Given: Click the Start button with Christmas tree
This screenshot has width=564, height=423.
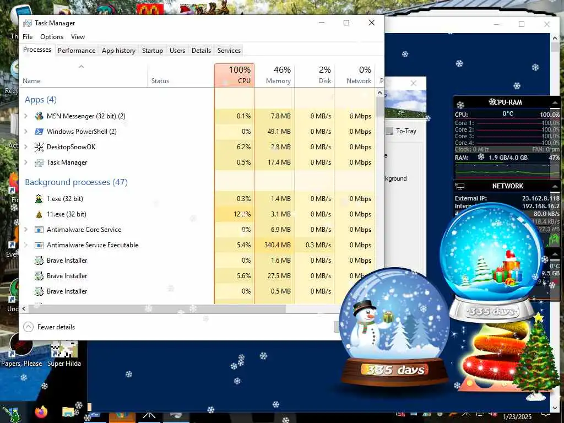Looking at the screenshot, I should click(x=12, y=414).
